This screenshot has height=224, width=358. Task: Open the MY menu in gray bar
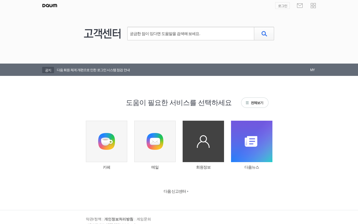[312, 70]
